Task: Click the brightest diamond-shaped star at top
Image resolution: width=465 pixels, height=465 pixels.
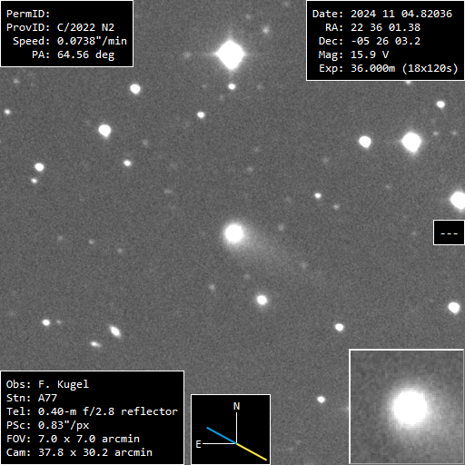Action: pyautogui.click(x=231, y=54)
